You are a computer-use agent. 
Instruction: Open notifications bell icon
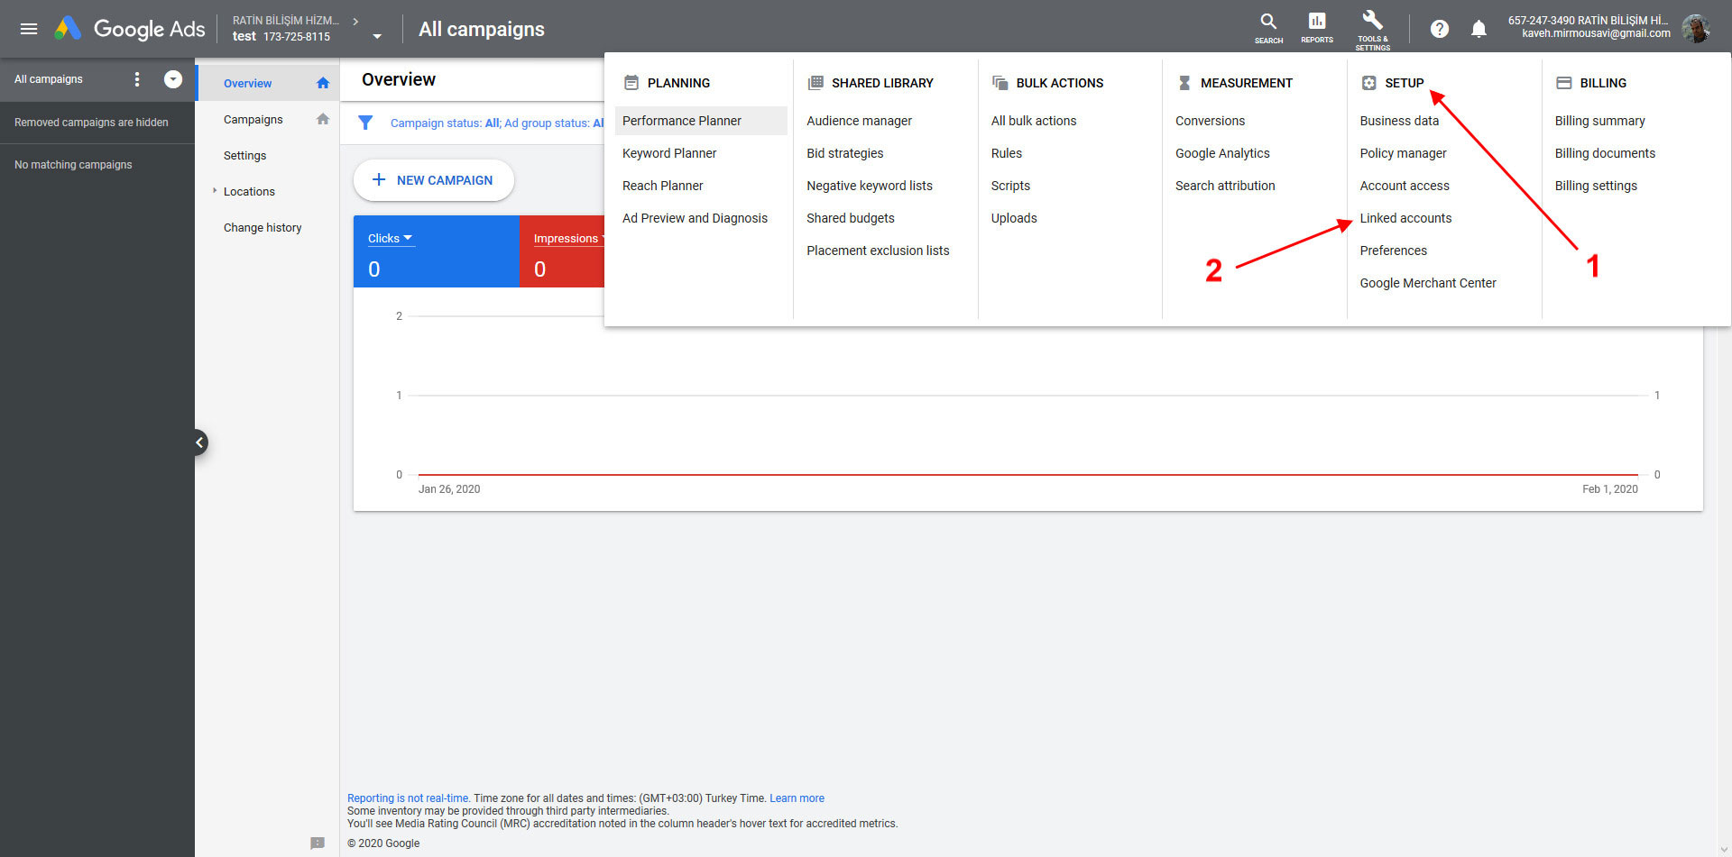tap(1479, 29)
